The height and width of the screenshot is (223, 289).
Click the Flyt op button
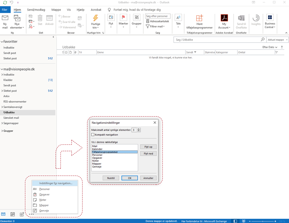tap(148, 147)
